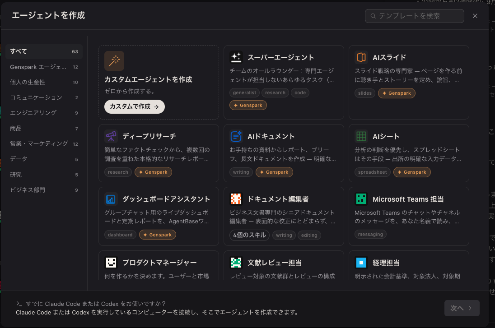
Task: Select the Genspark エージェント category
Action: pyautogui.click(x=44, y=67)
